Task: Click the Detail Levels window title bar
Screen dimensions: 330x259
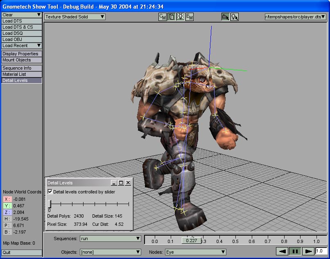Action: pyautogui.click(x=78, y=183)
